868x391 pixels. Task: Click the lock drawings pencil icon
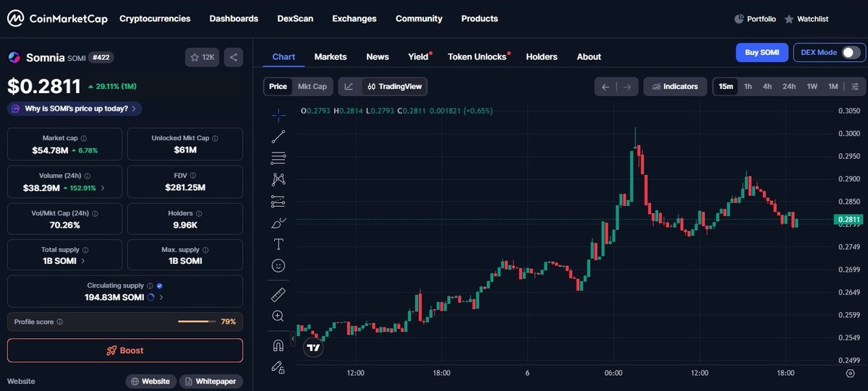(278, 366)
